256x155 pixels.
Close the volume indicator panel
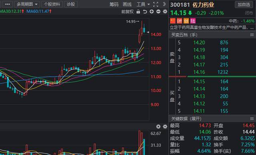(x=158, y=127)
